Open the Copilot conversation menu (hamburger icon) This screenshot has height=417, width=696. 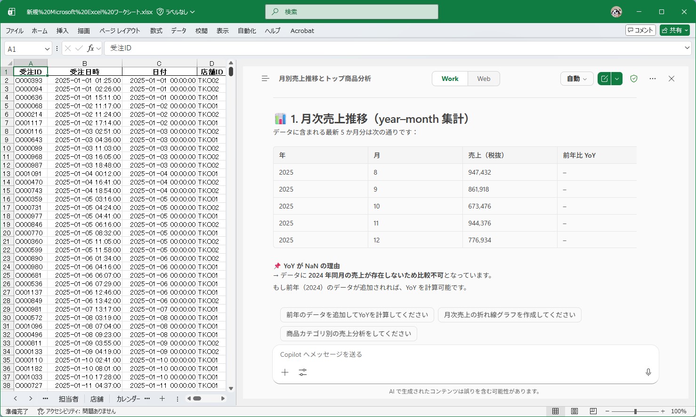265,78
